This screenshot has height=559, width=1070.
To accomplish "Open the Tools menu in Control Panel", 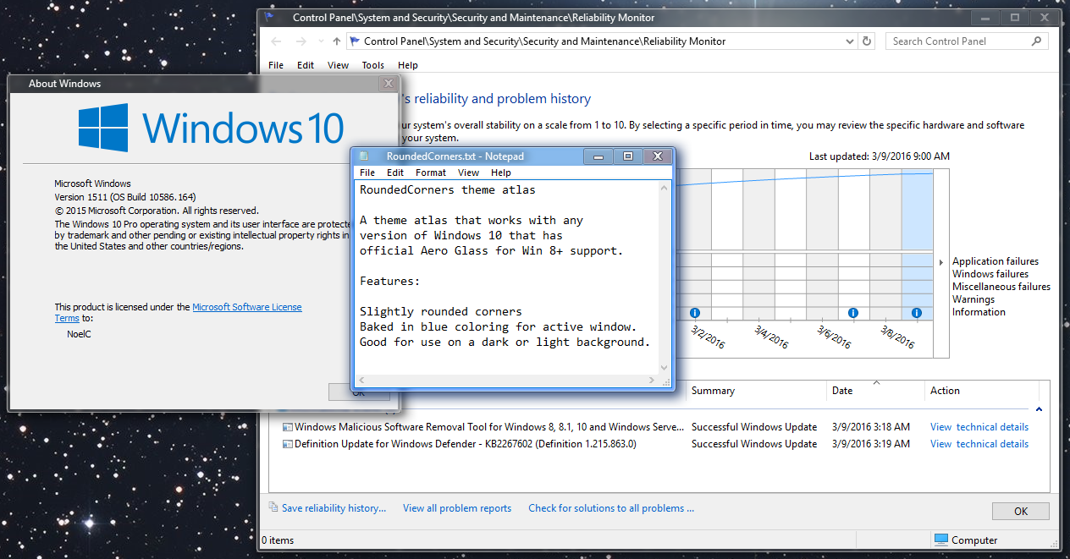I will pos(373,65).
